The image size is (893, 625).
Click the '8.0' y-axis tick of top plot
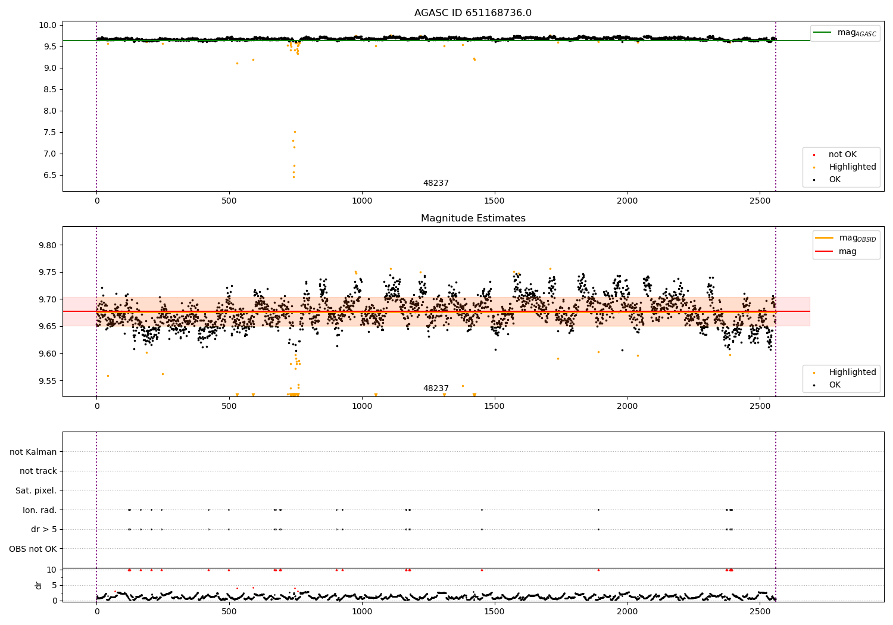click(x=51, y=111)
